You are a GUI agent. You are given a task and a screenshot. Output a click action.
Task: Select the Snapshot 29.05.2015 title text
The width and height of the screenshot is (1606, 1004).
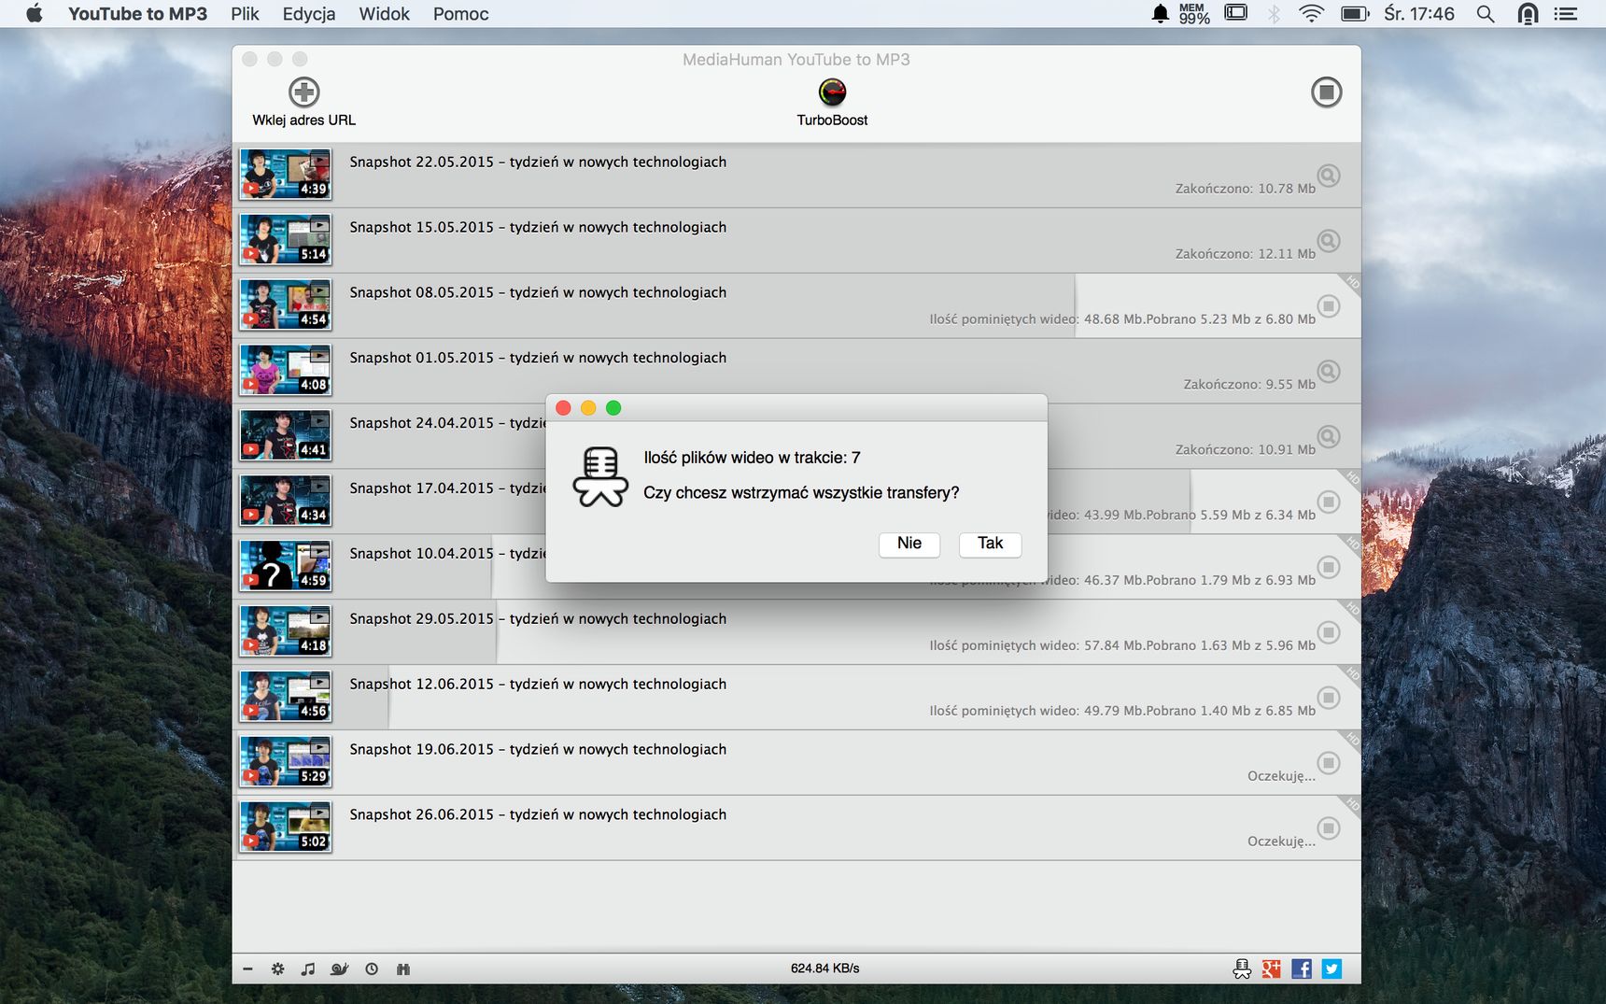538,619
